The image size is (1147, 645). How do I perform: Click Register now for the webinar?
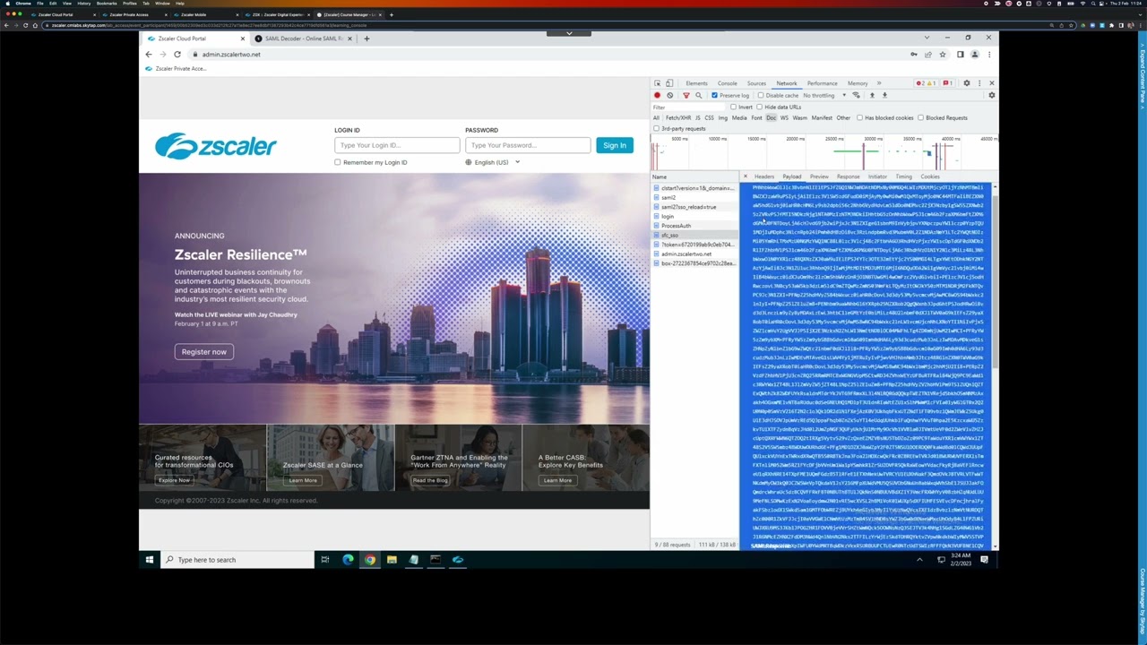[x=204, y=352]
